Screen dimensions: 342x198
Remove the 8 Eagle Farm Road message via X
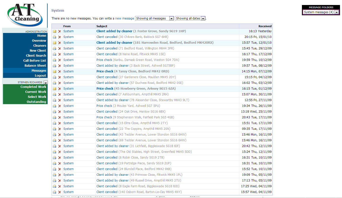coord(60,186)
